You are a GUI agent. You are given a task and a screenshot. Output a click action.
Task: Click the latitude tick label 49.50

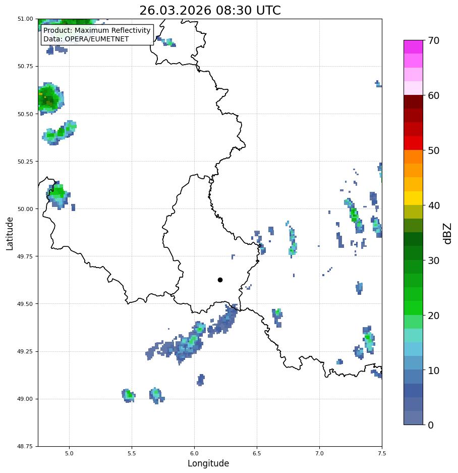25,304
